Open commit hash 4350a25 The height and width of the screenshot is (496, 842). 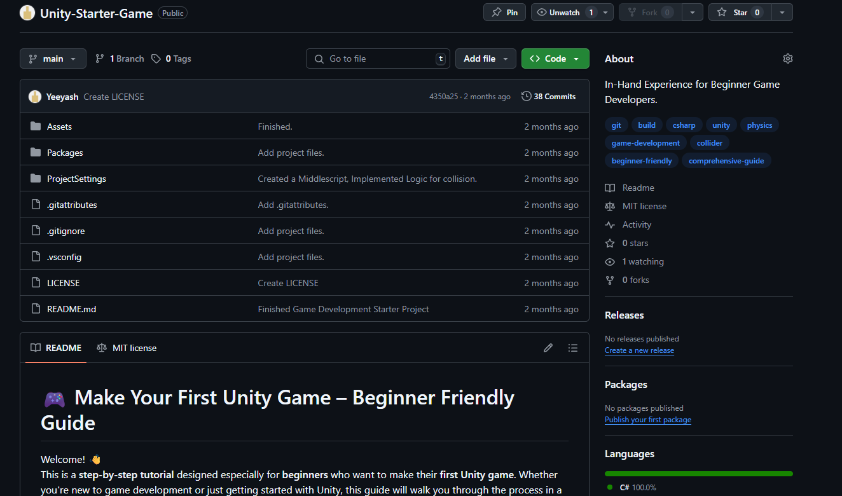[444, 97]
